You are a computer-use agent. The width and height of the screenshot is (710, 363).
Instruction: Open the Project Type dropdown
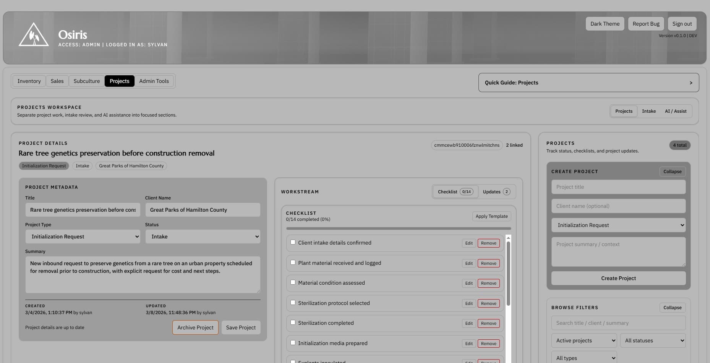(x=83, y=237)
